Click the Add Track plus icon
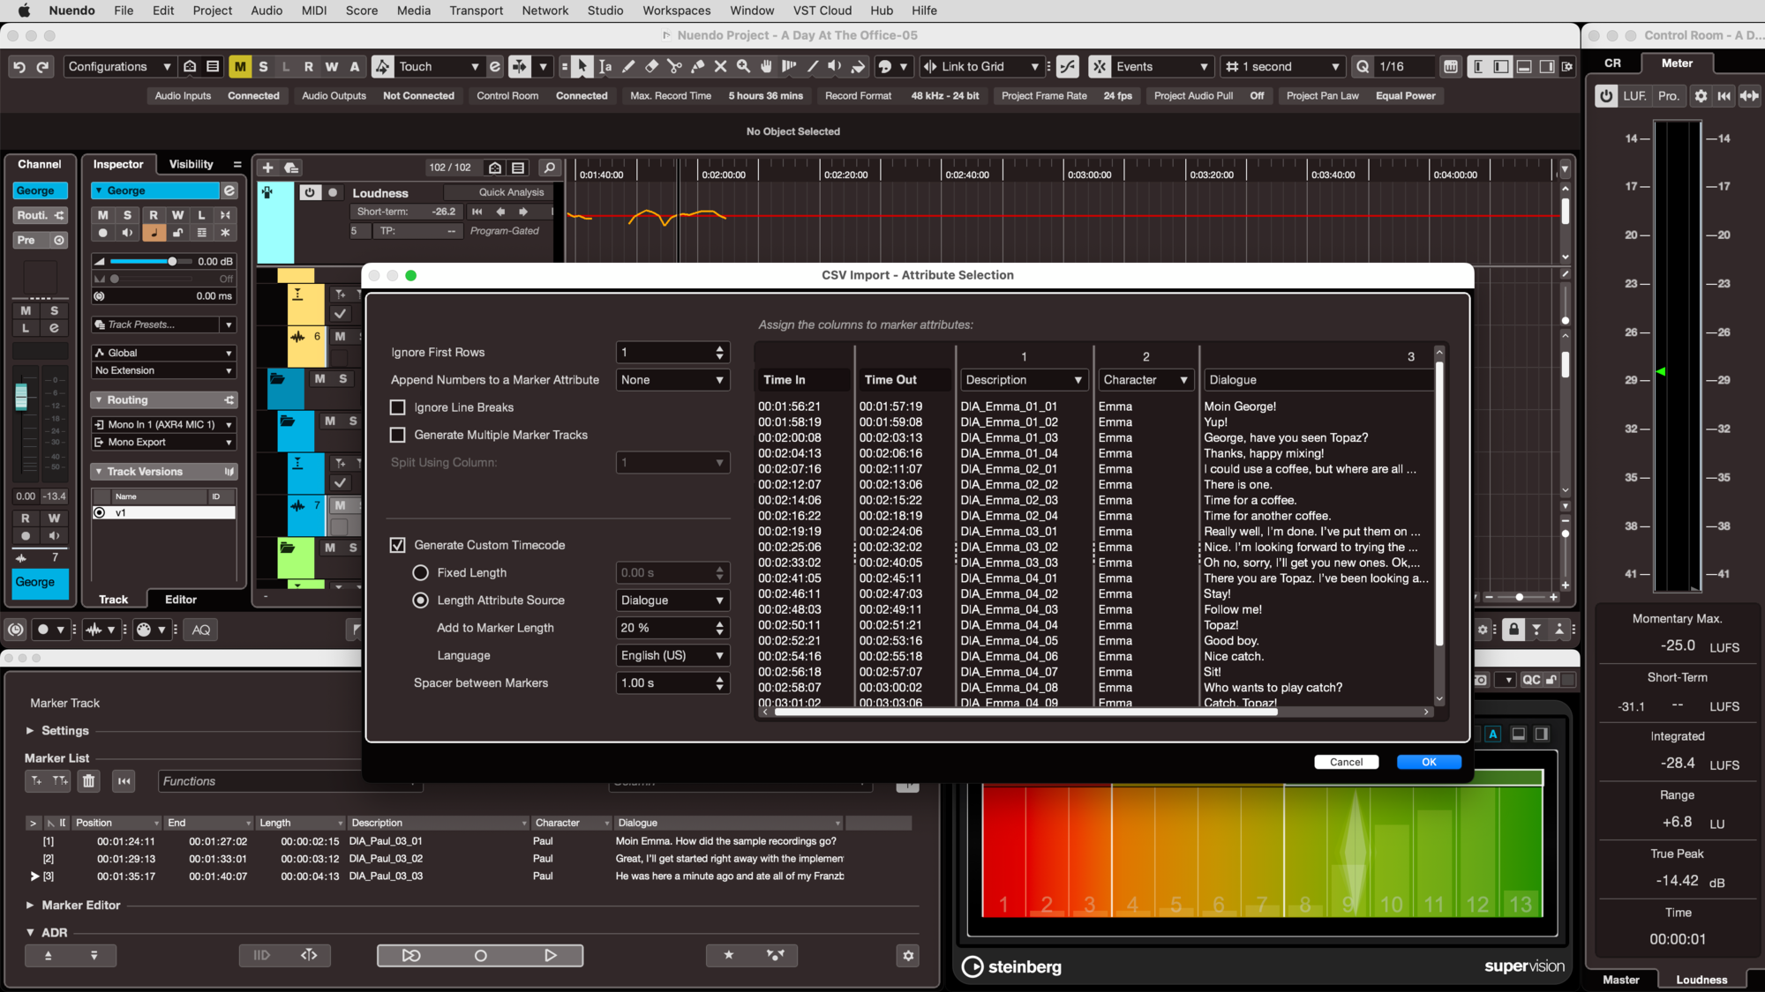 point(267,168)
